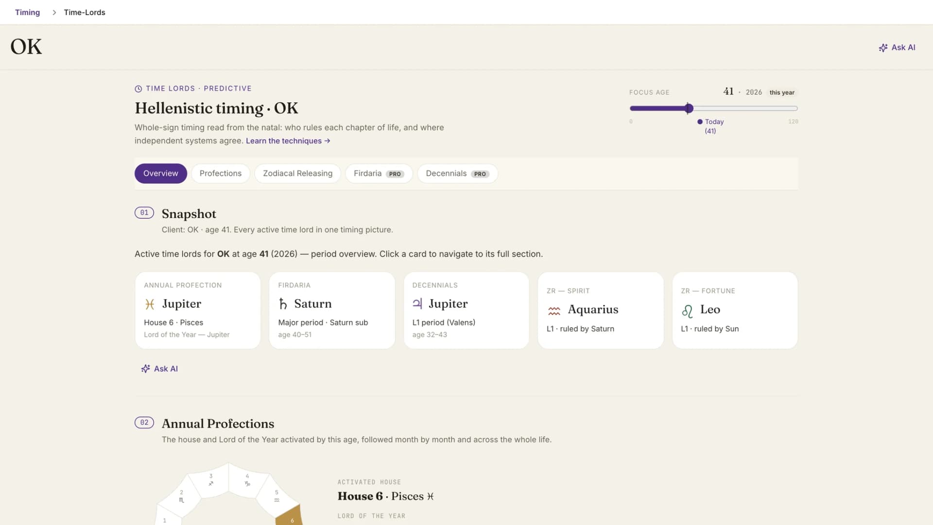Click the 'ACTIVATED HOUSE' label

369,482
